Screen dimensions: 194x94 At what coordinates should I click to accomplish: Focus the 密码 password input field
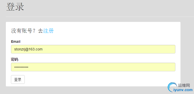[93, 67]
